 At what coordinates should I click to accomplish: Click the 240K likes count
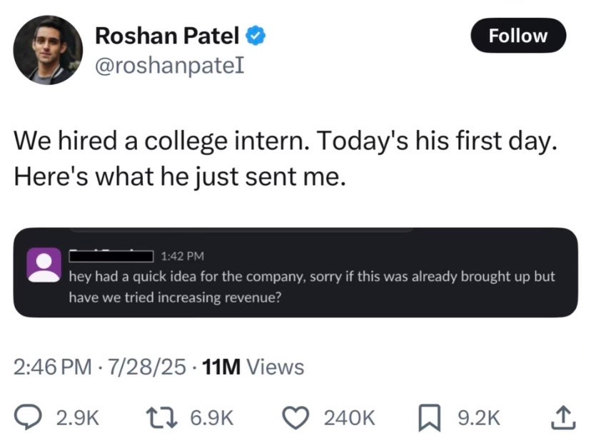pos(349,418)
